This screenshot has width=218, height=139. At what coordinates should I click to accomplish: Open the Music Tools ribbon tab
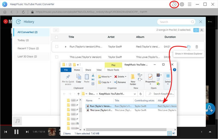[113, 70]
